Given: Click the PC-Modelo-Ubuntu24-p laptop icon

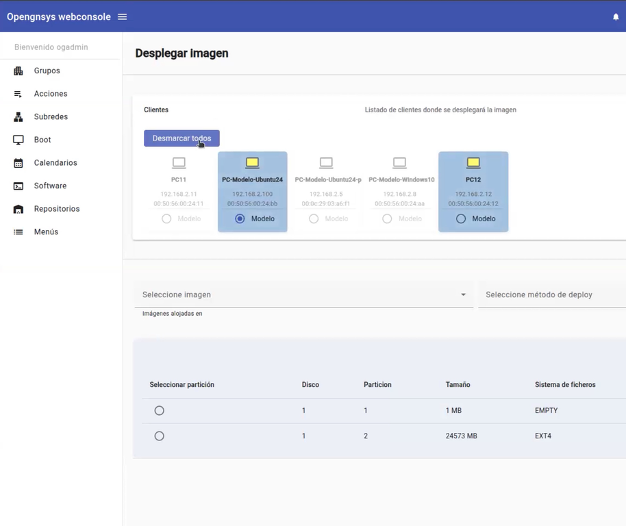Looking at the screenshot, I should tap(326, 163).
